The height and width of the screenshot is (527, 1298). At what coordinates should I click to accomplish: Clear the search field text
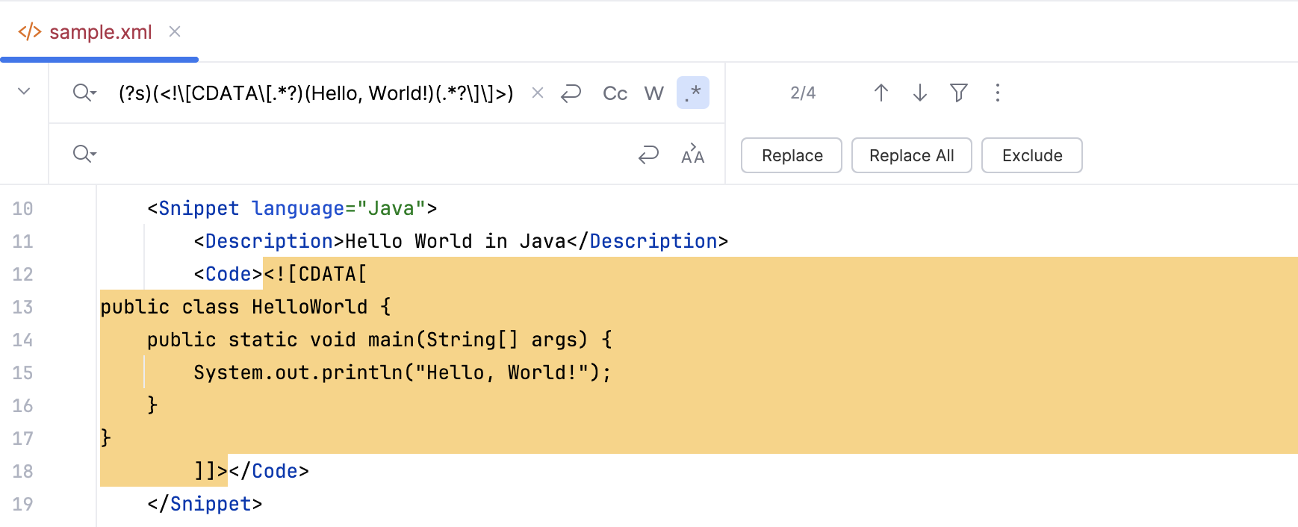tap(537, 93)
